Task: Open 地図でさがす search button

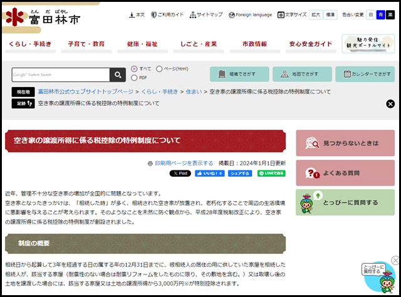Action: tap(302, 74)
